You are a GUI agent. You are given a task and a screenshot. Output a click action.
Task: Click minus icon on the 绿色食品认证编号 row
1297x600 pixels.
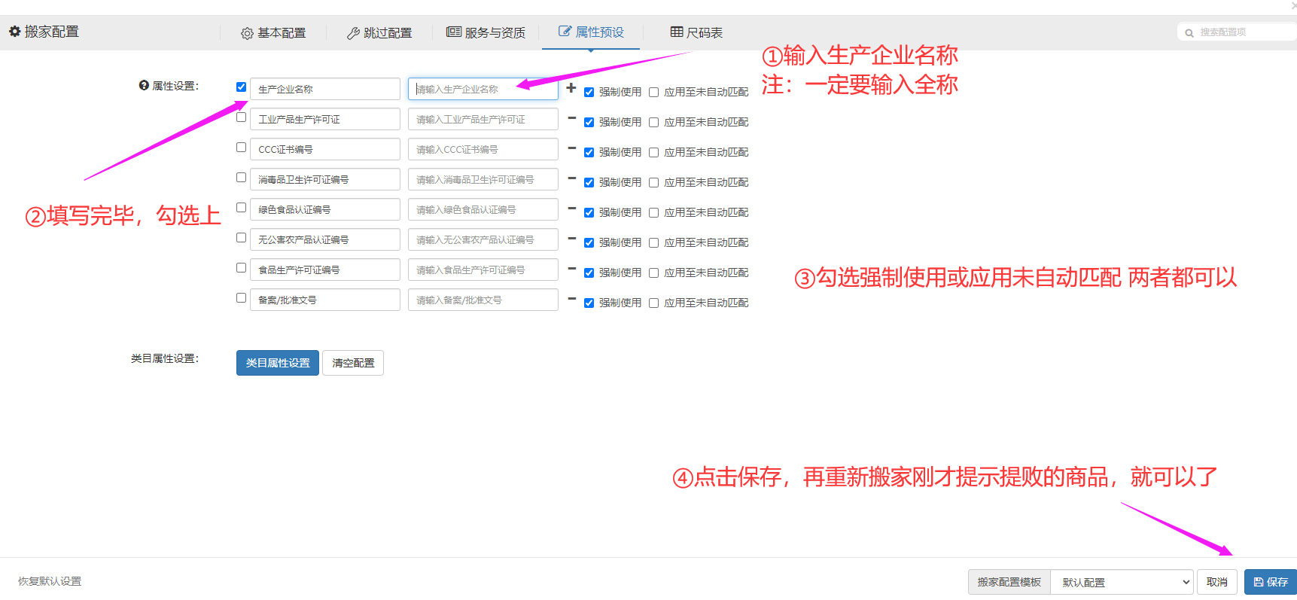(x=571, y=209)
